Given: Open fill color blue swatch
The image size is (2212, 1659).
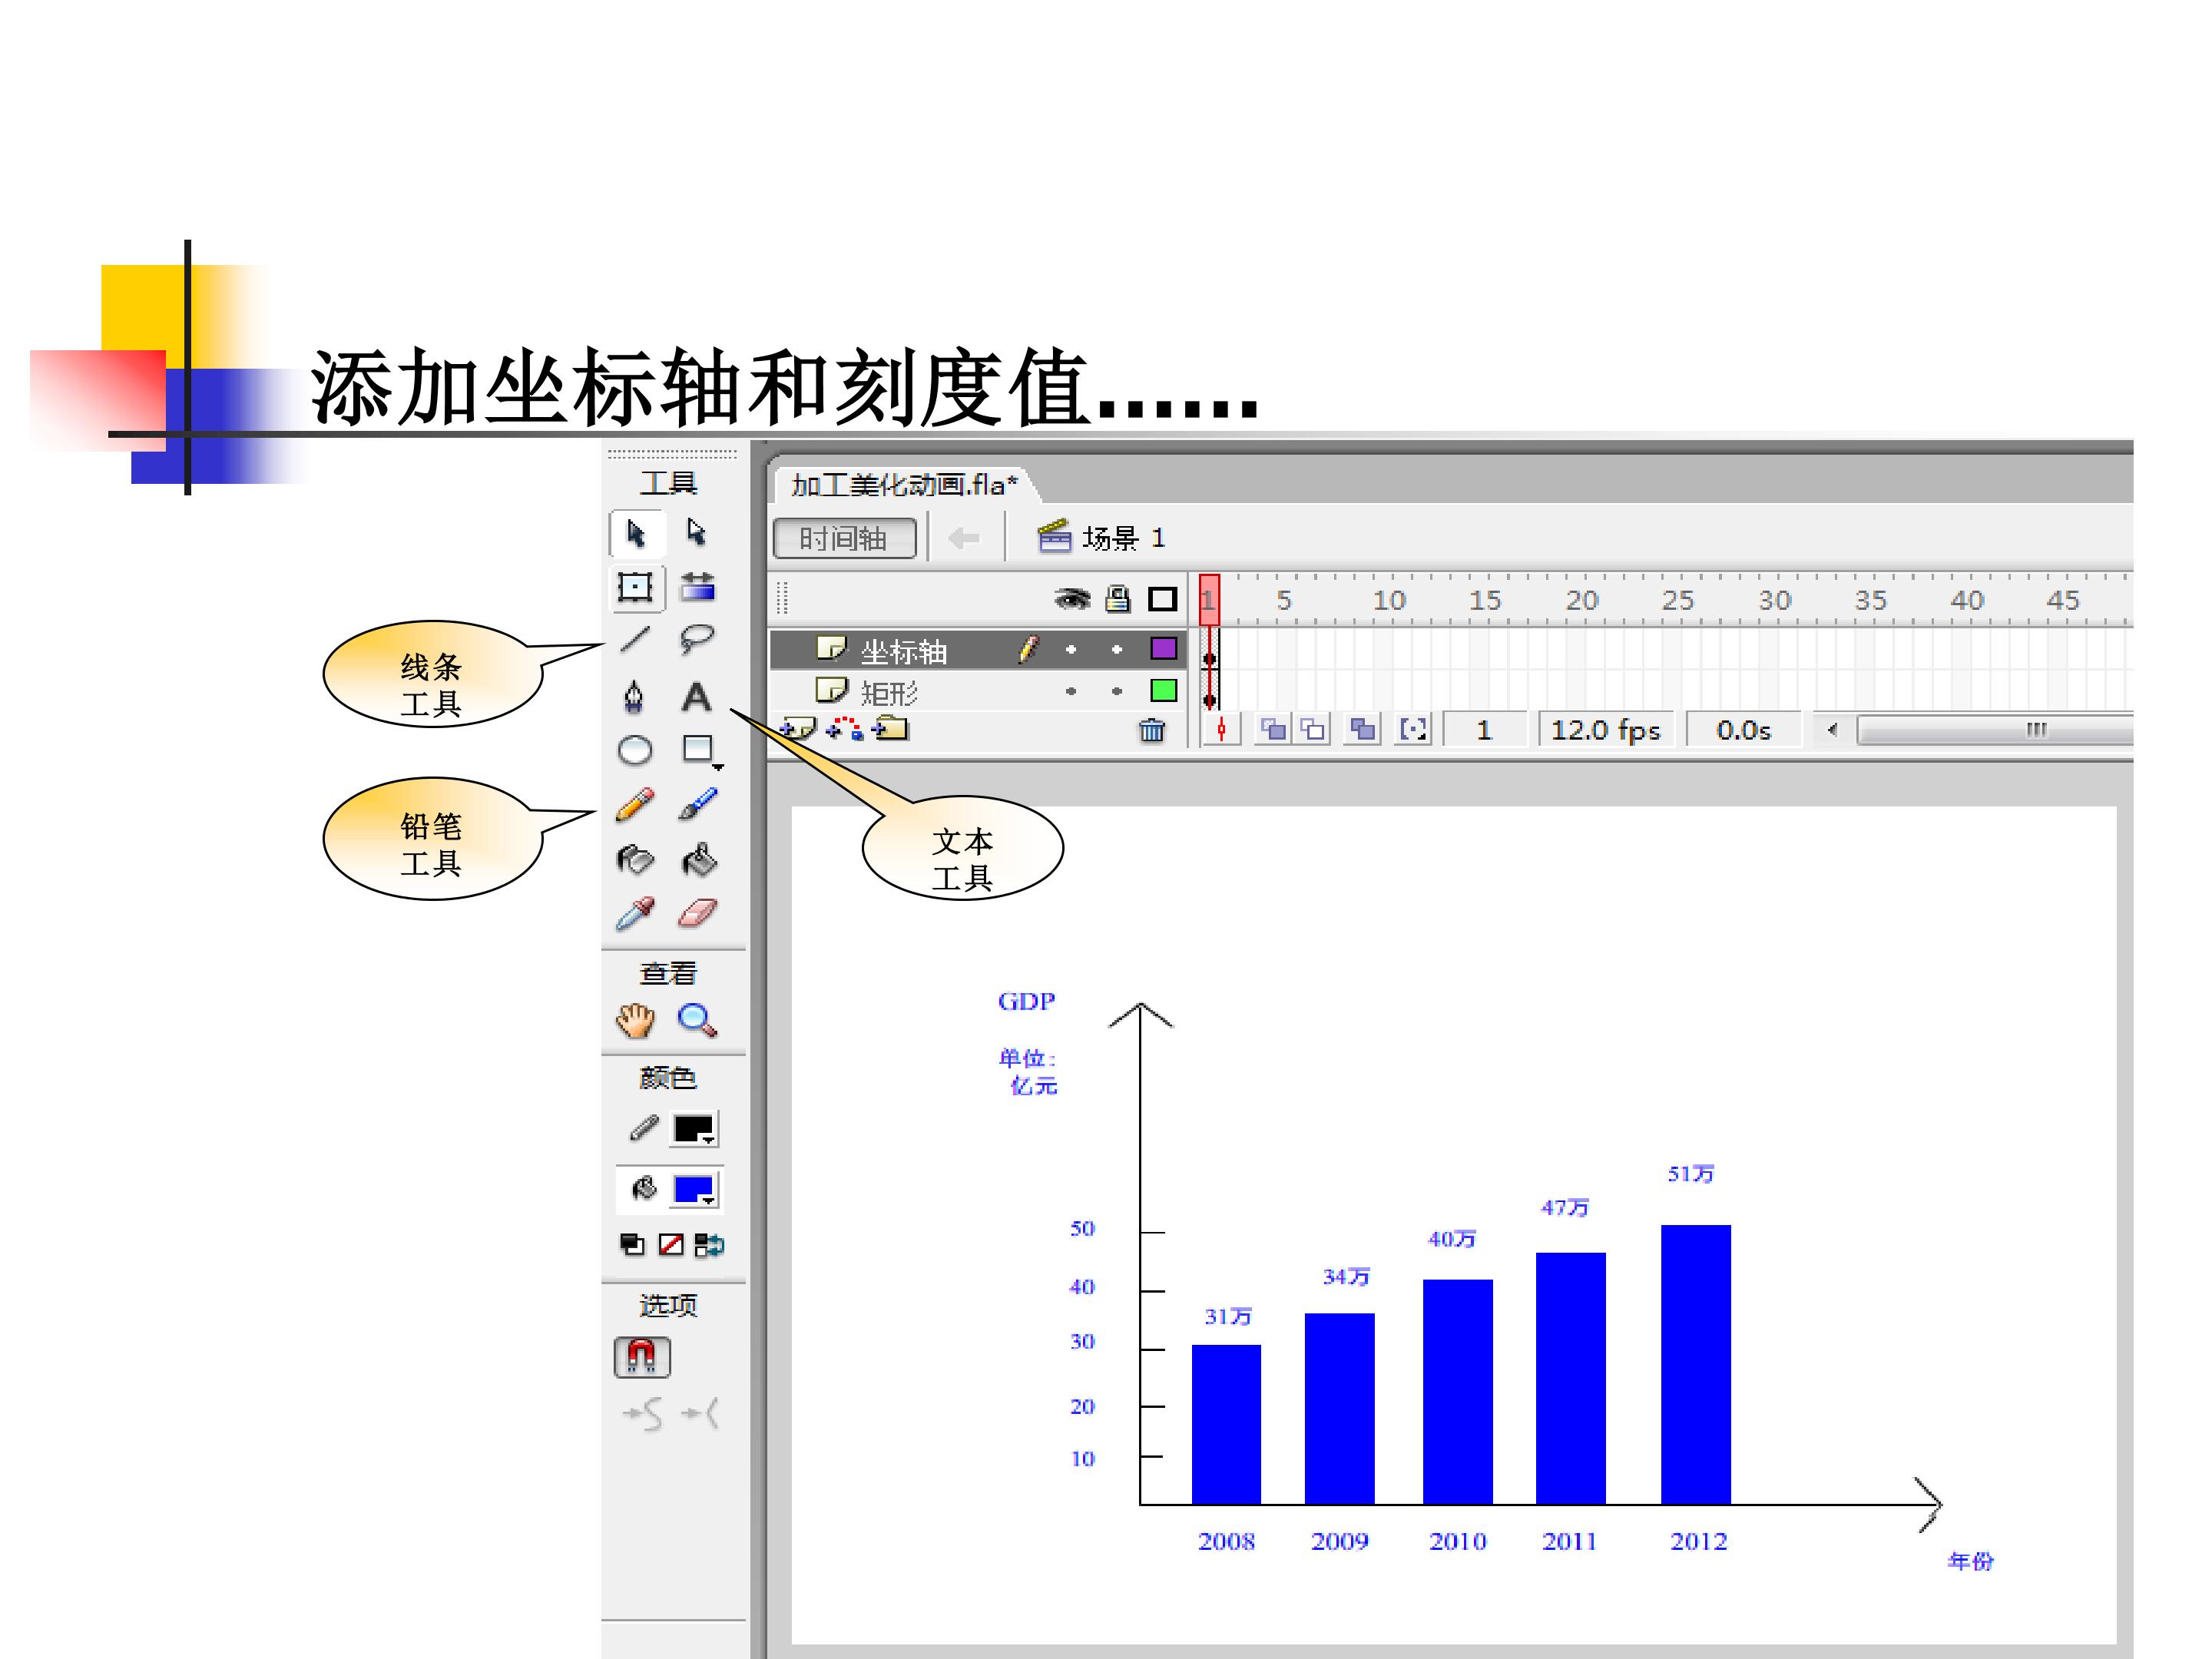Looking at the screenshot, I should coord(694,1189).
